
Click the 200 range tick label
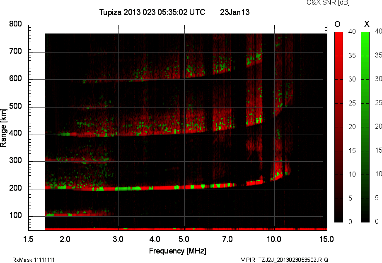15,188
